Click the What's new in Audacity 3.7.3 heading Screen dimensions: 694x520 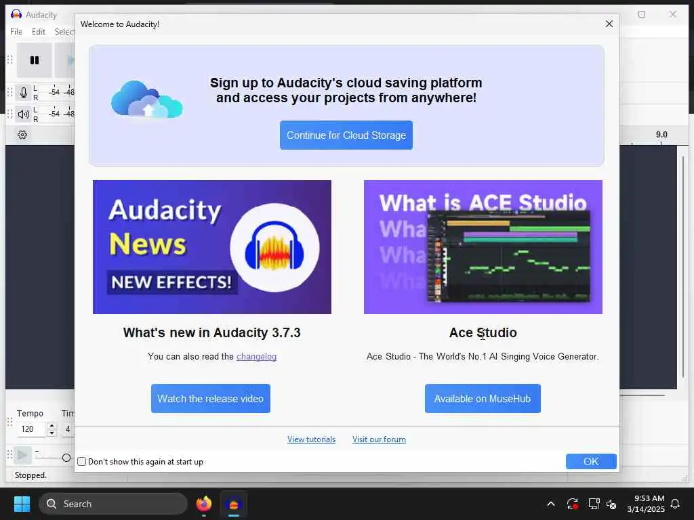(x=211, y=332)
